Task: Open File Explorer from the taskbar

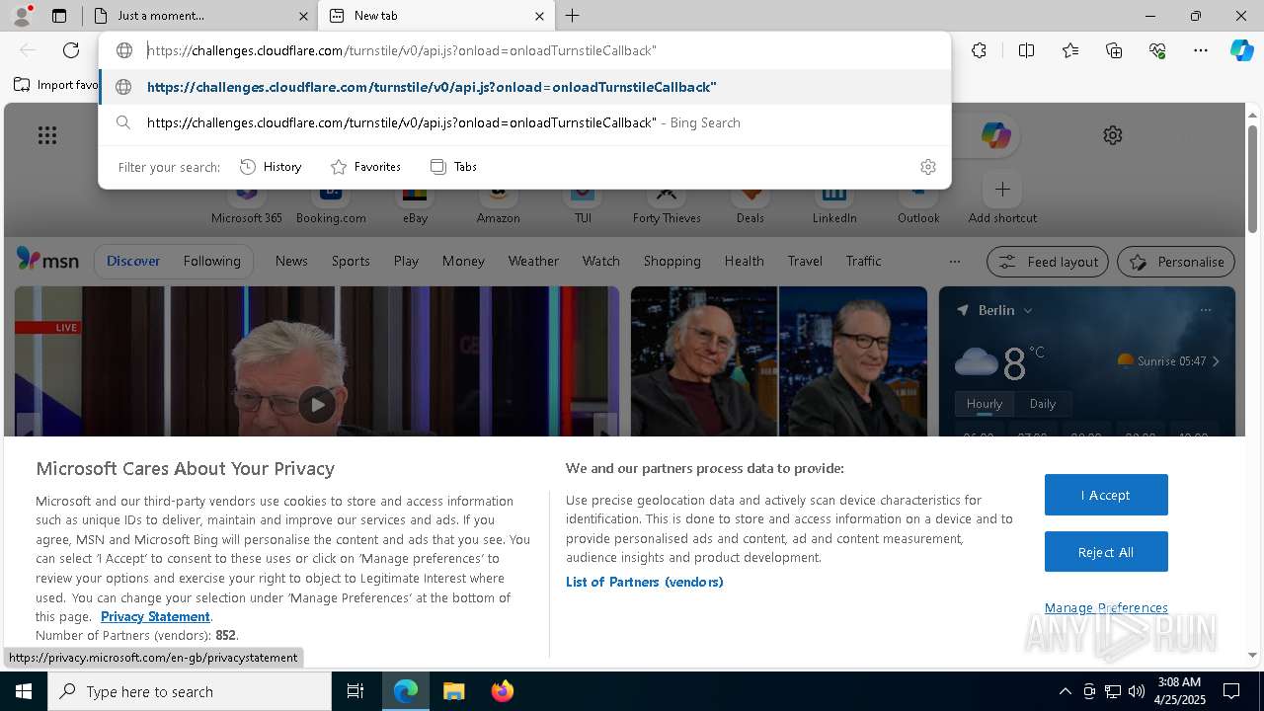Action: 453,691
